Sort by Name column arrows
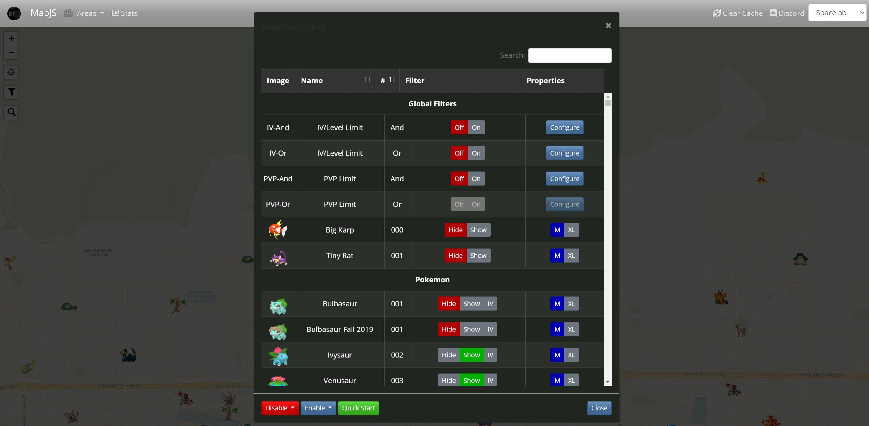 tap(367, 80)
